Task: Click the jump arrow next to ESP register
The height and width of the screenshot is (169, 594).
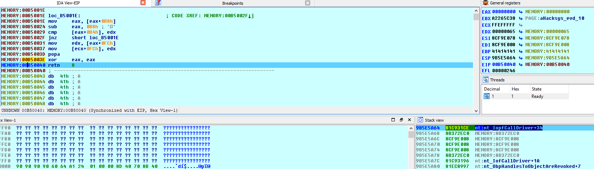Action: coord(520,58)
